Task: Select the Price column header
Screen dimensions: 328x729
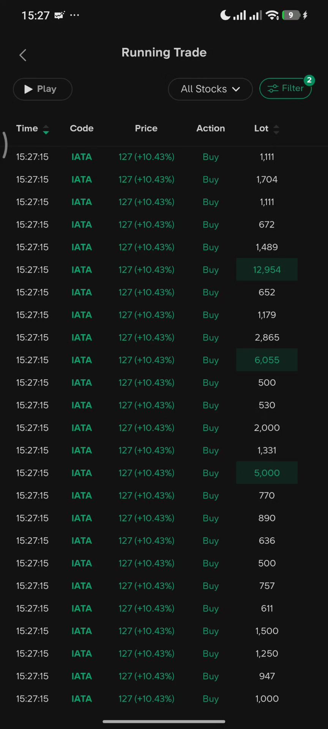Action: [x=146, y=128]
